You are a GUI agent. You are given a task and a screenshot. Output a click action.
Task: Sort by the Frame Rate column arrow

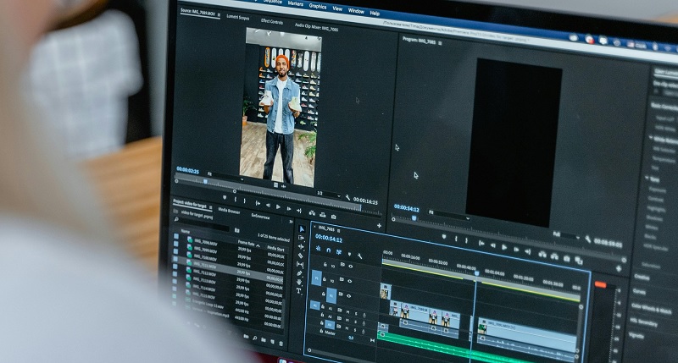click(x=258, y=245)
